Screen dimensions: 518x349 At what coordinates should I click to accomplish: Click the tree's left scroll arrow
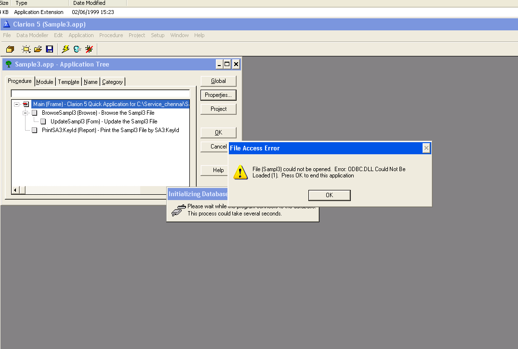click(x=16, y=190)
